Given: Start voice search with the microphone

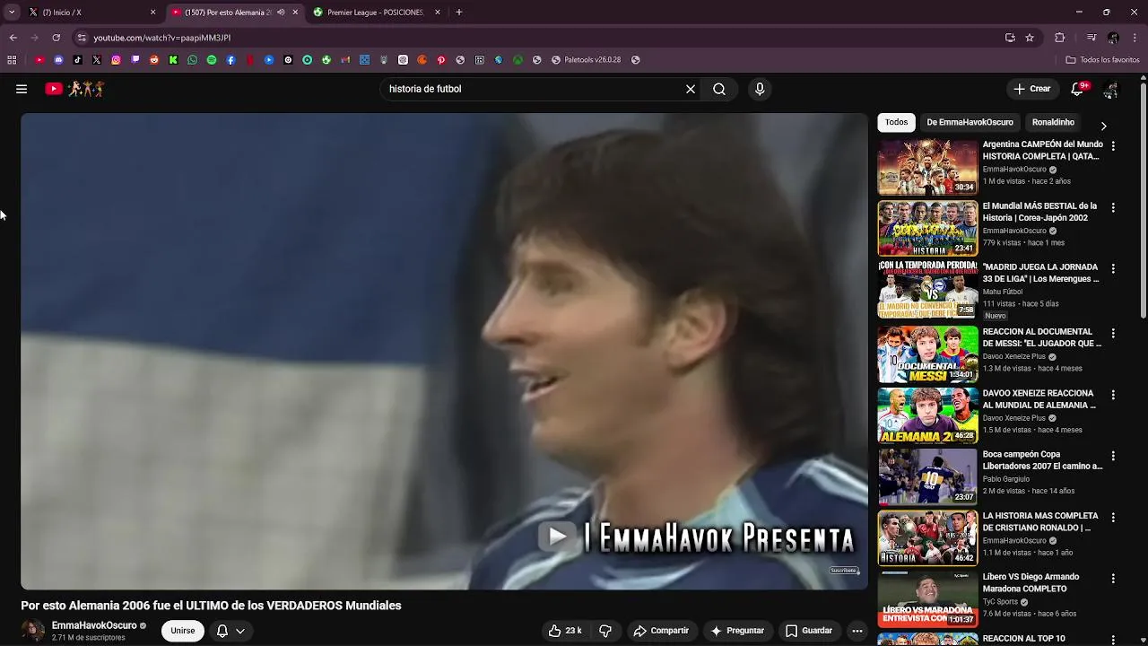Looking at the screenshot, I should (x=760, y=89).
